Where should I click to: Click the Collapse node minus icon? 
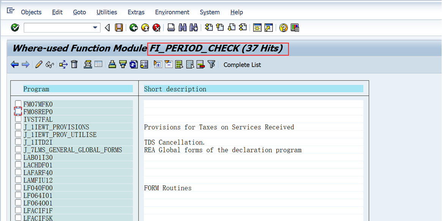[x=168, y=65]
